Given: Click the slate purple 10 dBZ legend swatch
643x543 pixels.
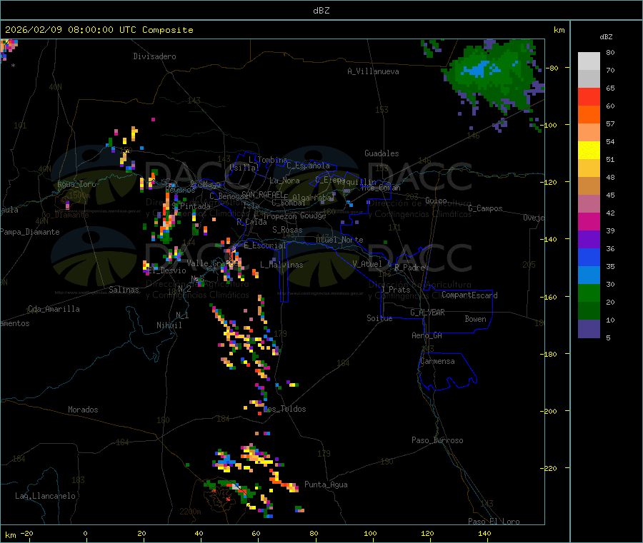Looking at the screenshot, I should (x=589, y=329).
